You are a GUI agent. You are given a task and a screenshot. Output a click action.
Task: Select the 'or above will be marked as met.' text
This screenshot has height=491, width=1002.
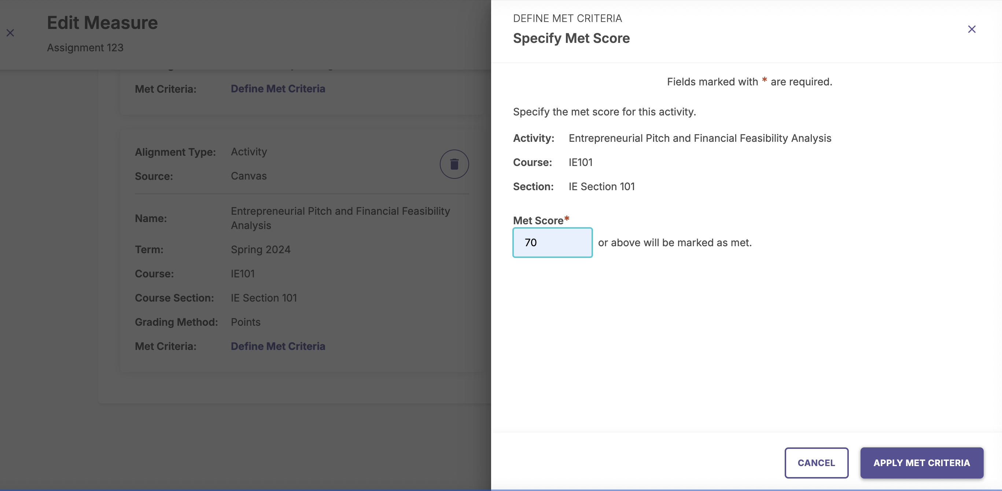pyautogui.click(x=675, y=243)
